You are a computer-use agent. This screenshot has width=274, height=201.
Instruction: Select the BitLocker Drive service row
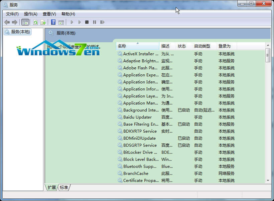coord(140,152)
